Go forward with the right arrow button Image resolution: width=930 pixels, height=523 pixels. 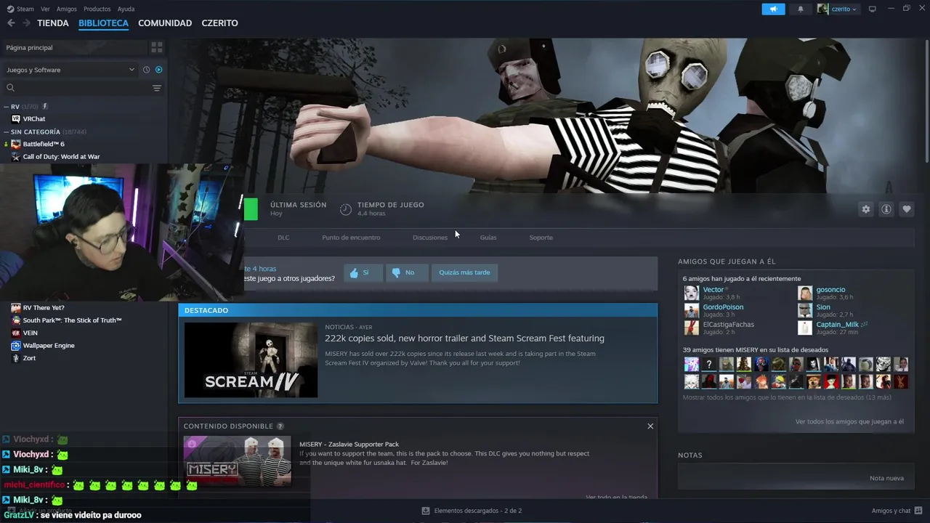[26, 23]
